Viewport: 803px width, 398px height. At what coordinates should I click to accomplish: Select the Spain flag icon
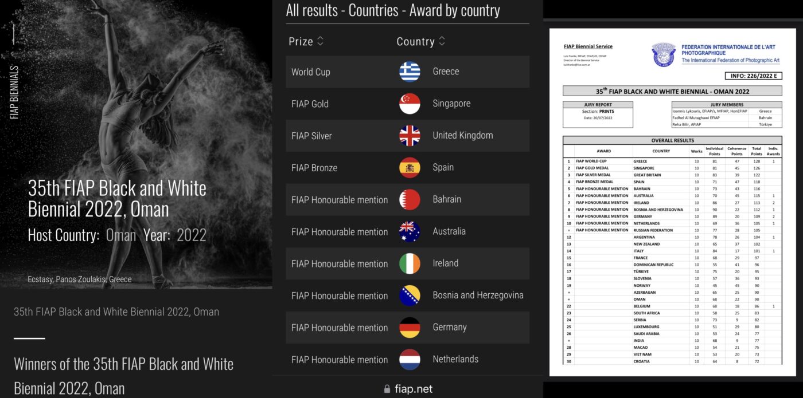click(410, 168)
